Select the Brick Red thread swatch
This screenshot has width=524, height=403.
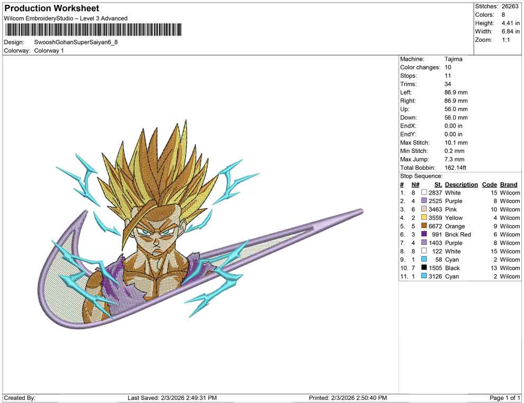pos(423,234)
